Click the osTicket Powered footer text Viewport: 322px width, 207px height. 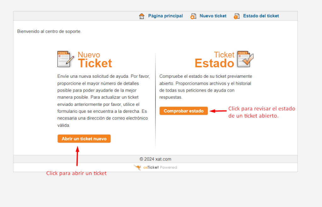click(160, 168)
